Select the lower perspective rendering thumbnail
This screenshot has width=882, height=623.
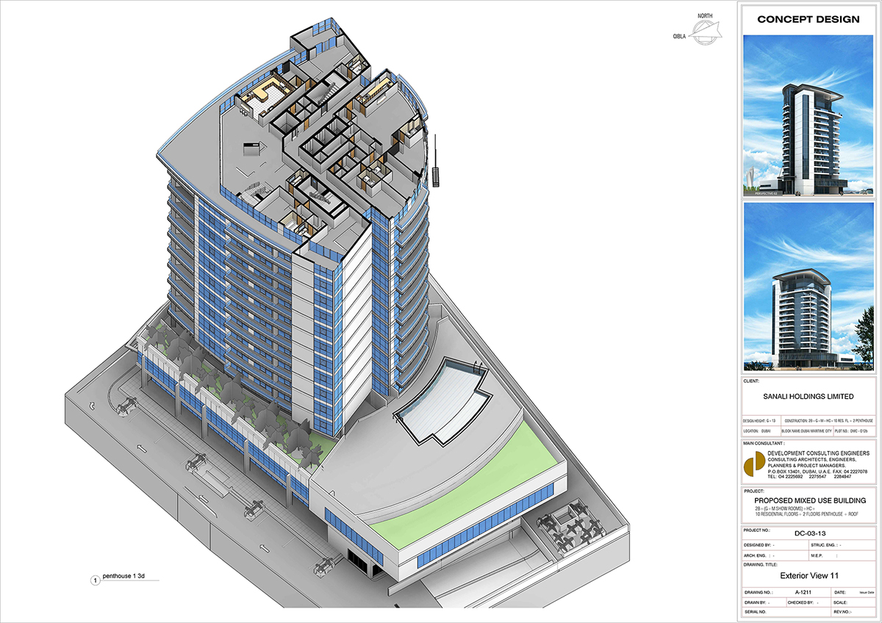pos(808,287)
